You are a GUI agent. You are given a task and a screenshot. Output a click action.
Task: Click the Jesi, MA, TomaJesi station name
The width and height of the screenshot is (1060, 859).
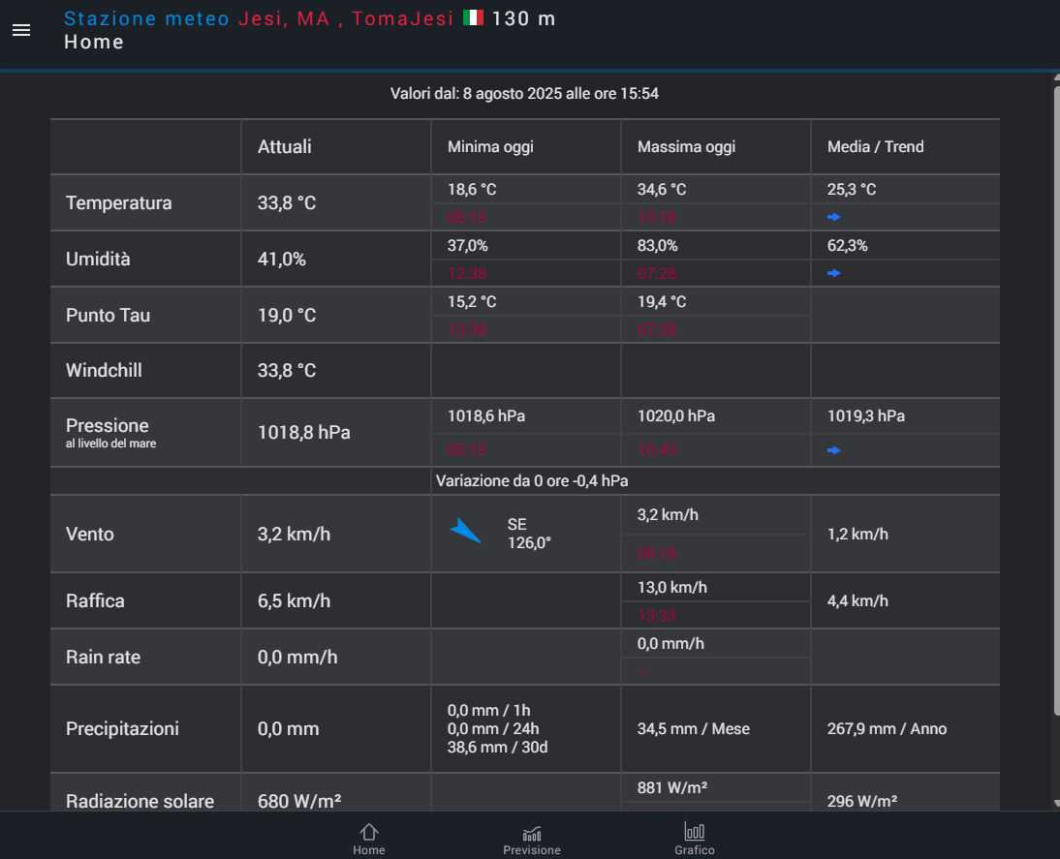point(346,18)
